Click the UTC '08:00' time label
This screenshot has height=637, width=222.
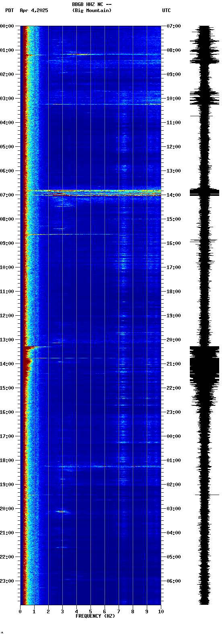174,50
